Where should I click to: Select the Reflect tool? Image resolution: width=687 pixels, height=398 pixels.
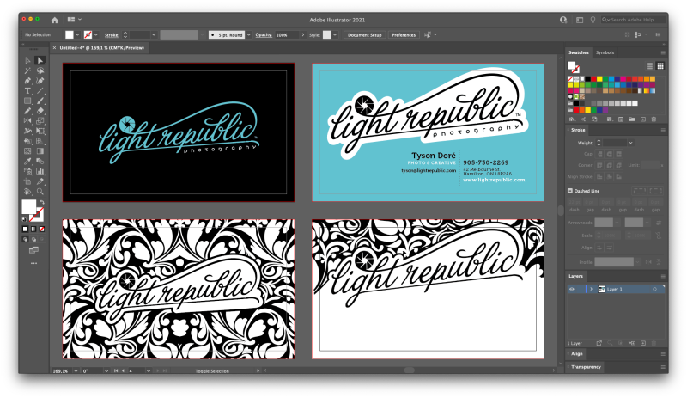tap(27, 120)
